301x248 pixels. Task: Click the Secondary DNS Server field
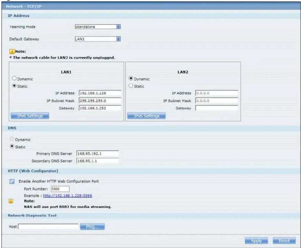[x=98, y=161]
